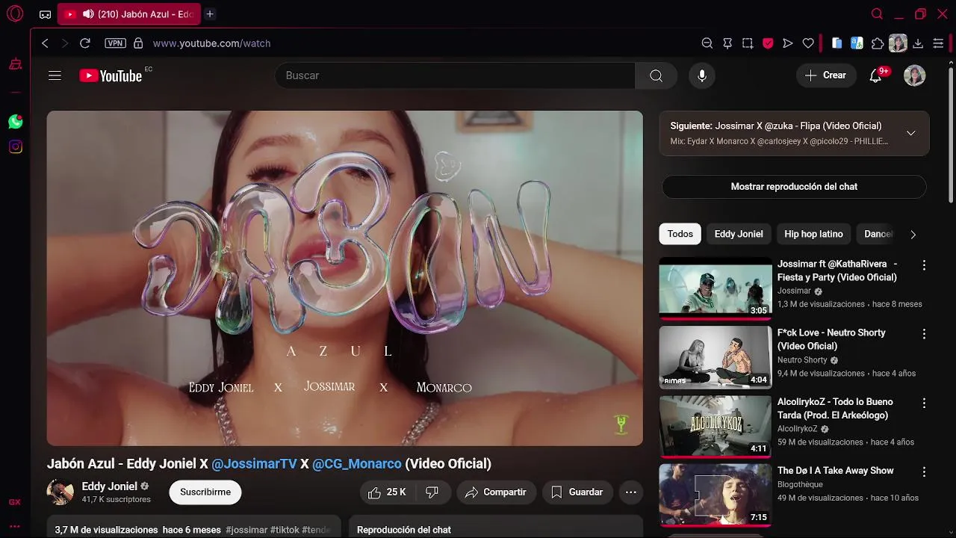The height and width of the screenshot is (538, 956).
Task: Open the Opera GX main menu logo
Action: pyautogui.click(x=14, y=13)
